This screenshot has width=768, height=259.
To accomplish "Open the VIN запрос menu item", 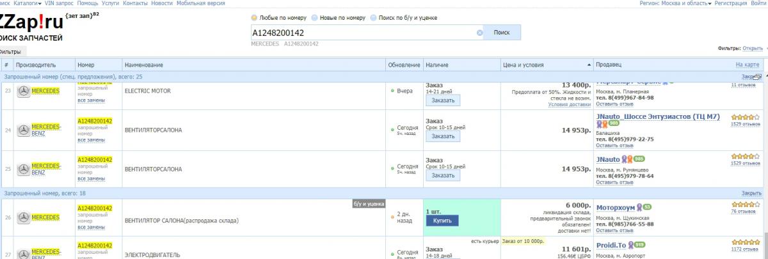I will coord(60,3).
